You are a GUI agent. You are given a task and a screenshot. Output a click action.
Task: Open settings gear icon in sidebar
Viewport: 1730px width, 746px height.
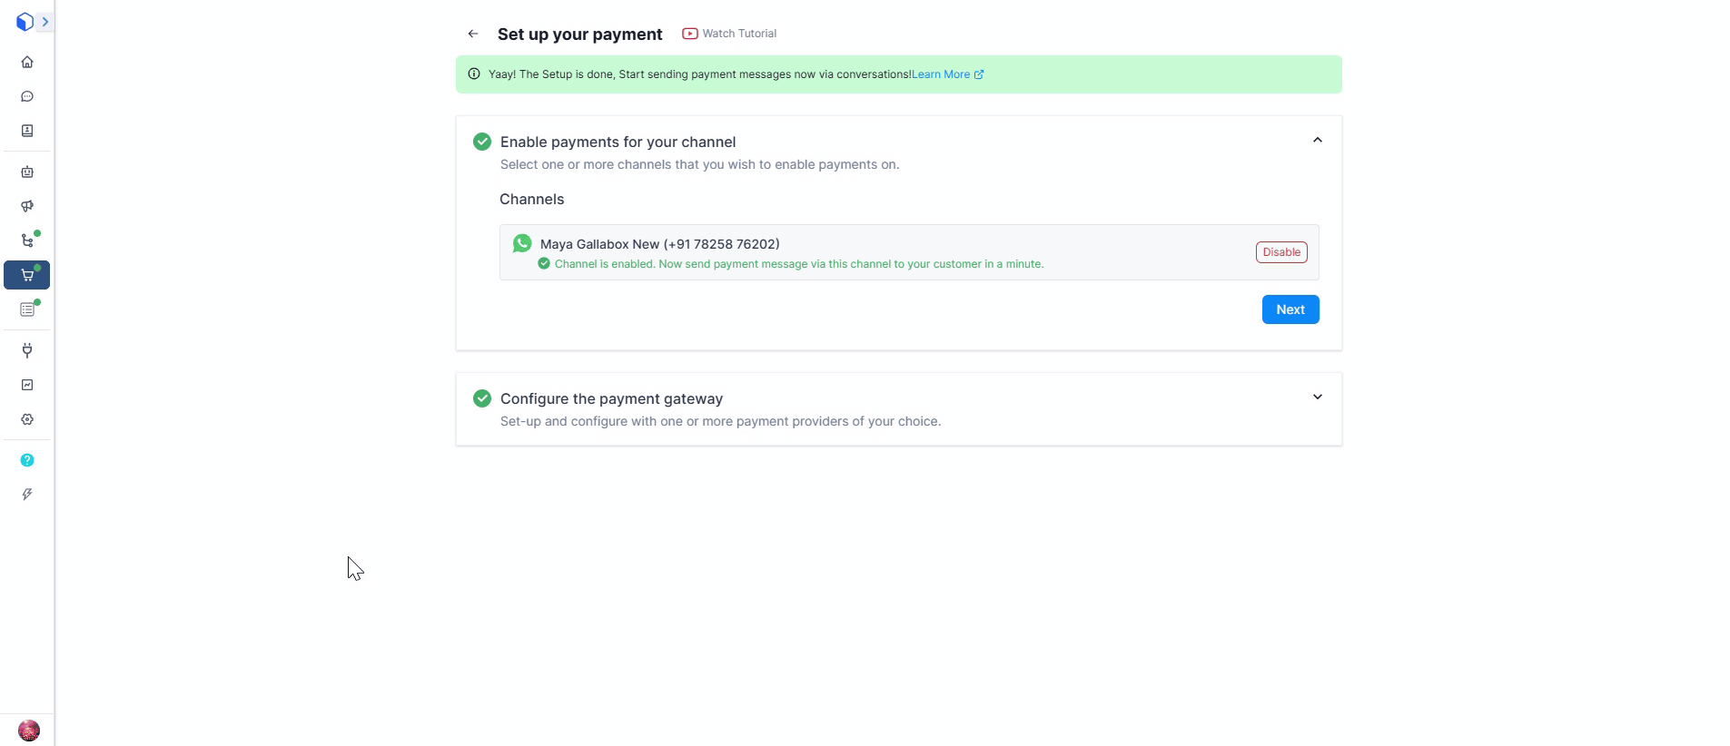point(27,419)
